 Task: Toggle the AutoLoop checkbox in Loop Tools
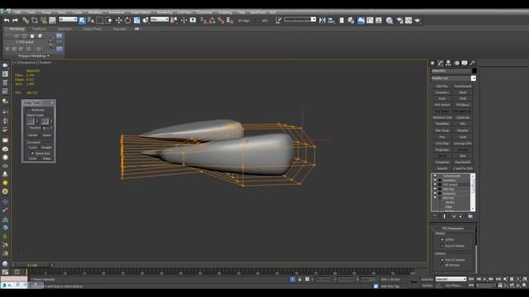click(x=29, y=110)
